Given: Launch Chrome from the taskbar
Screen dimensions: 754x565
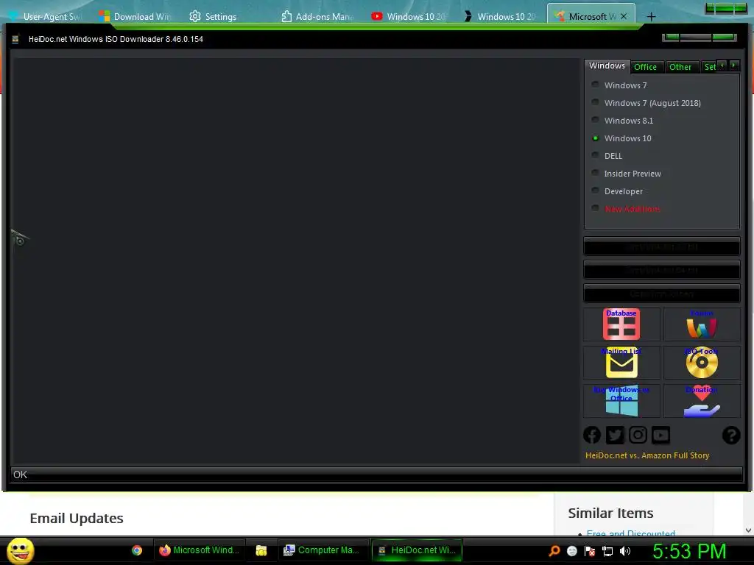Looking at the screenshot, I should coord(137,550).
